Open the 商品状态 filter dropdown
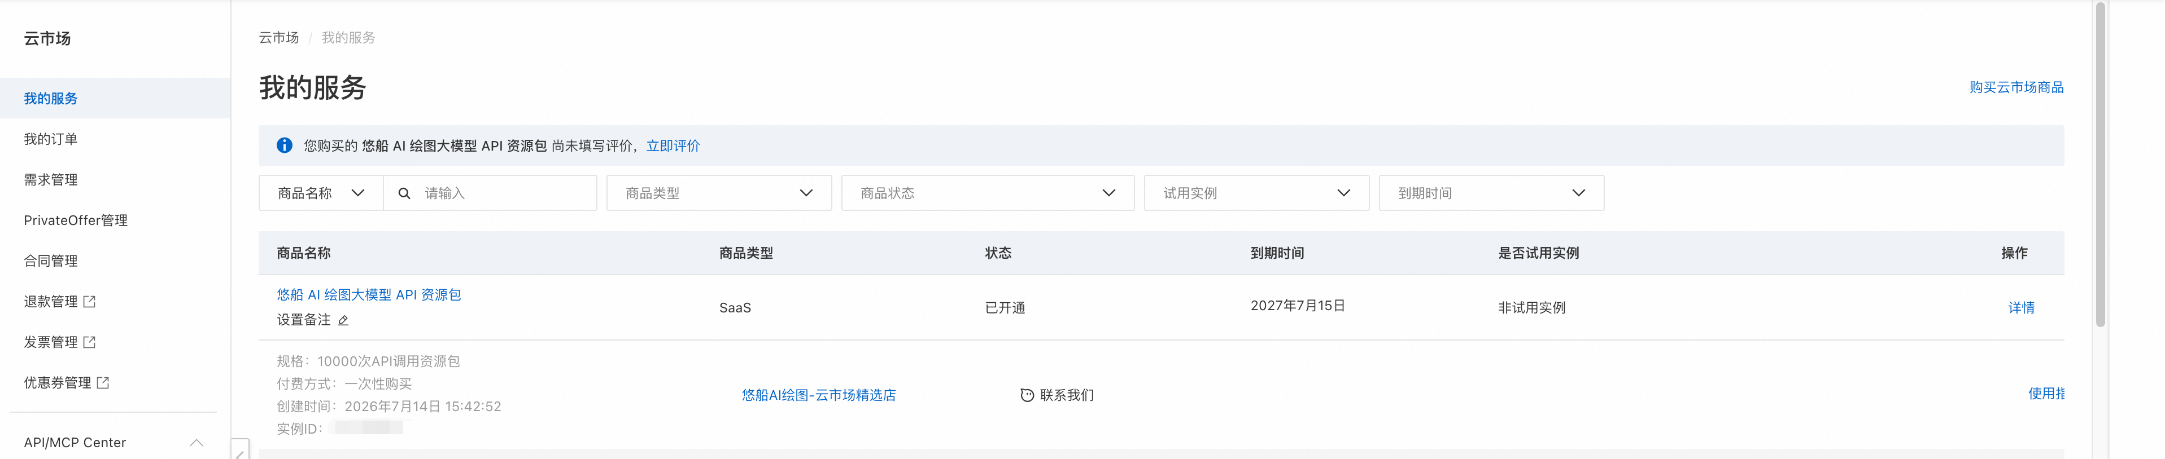This screenshot has width=2165, height=459. tap(988, 193)
